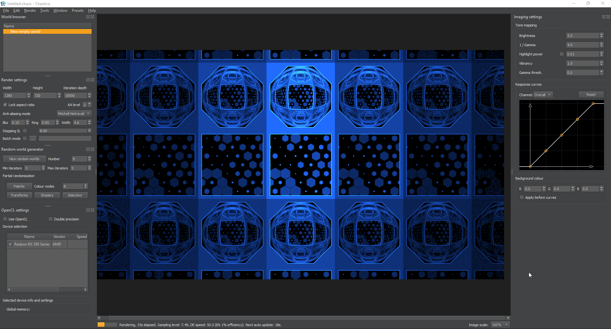Click the Brightness value stepper
Screen dimensions: 611x329
[x=601, y=36]
